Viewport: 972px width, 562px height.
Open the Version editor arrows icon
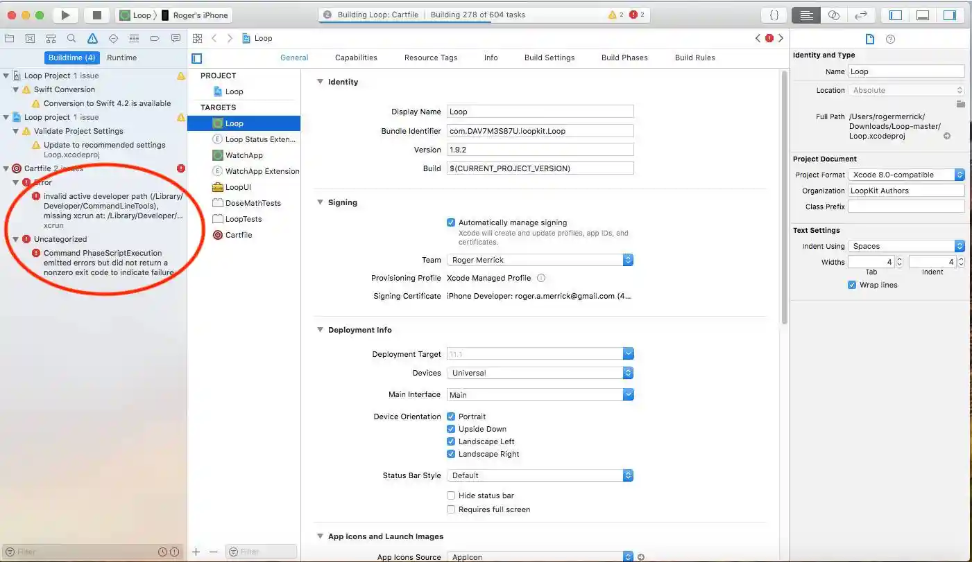pos(860,15)
